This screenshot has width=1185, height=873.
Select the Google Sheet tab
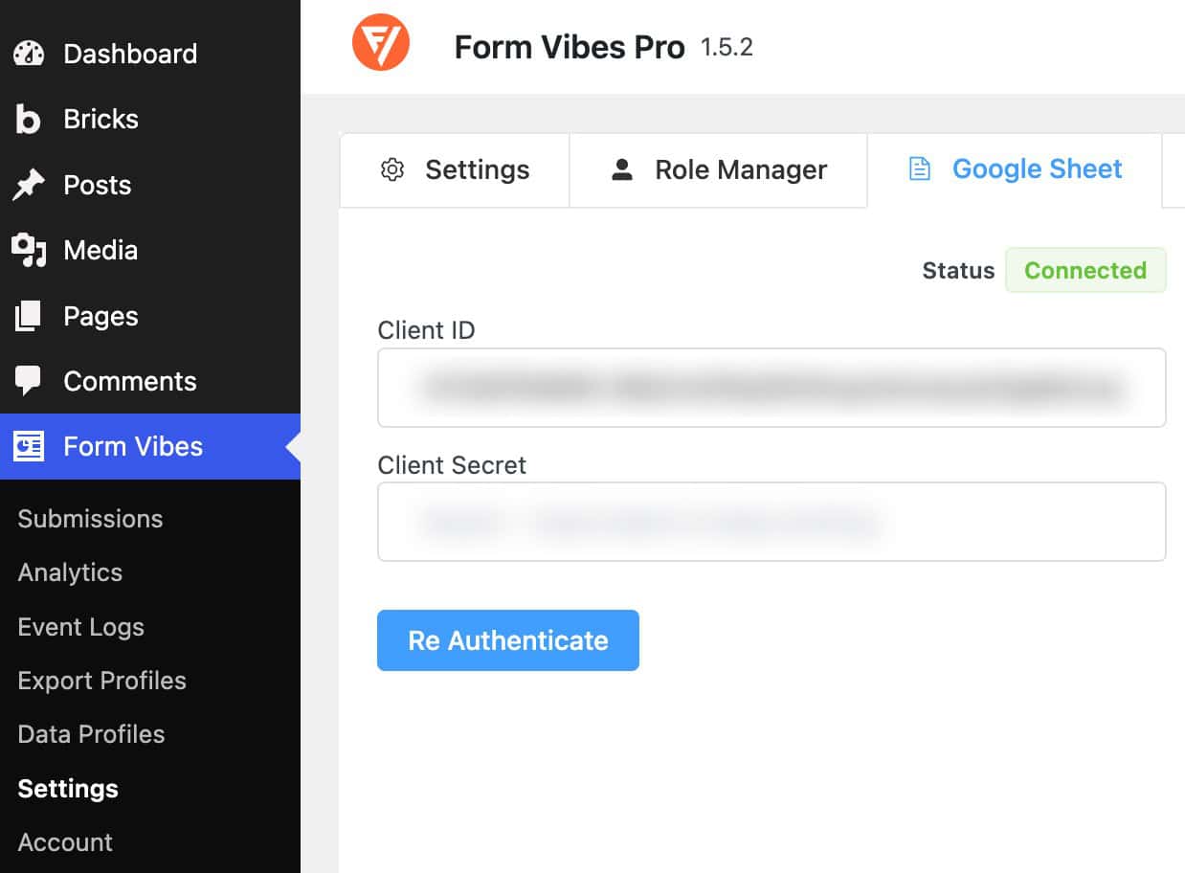click(1015, 170)
